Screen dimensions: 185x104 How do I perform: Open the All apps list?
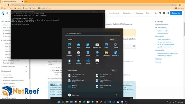click(x=113, y=40)
